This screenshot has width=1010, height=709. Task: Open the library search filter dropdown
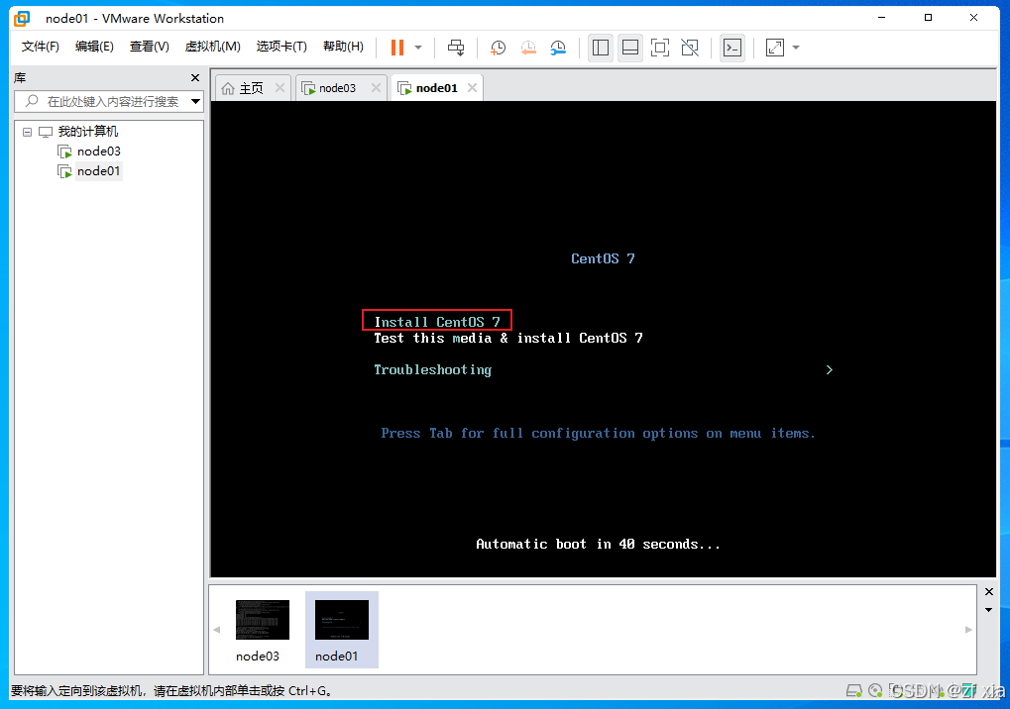click(196, 102)
